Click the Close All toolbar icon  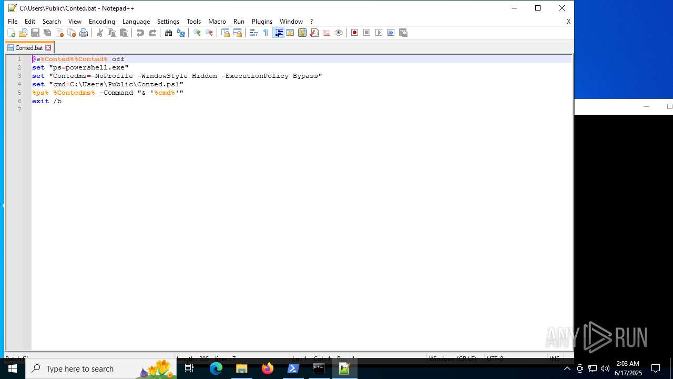pos(72,33)
